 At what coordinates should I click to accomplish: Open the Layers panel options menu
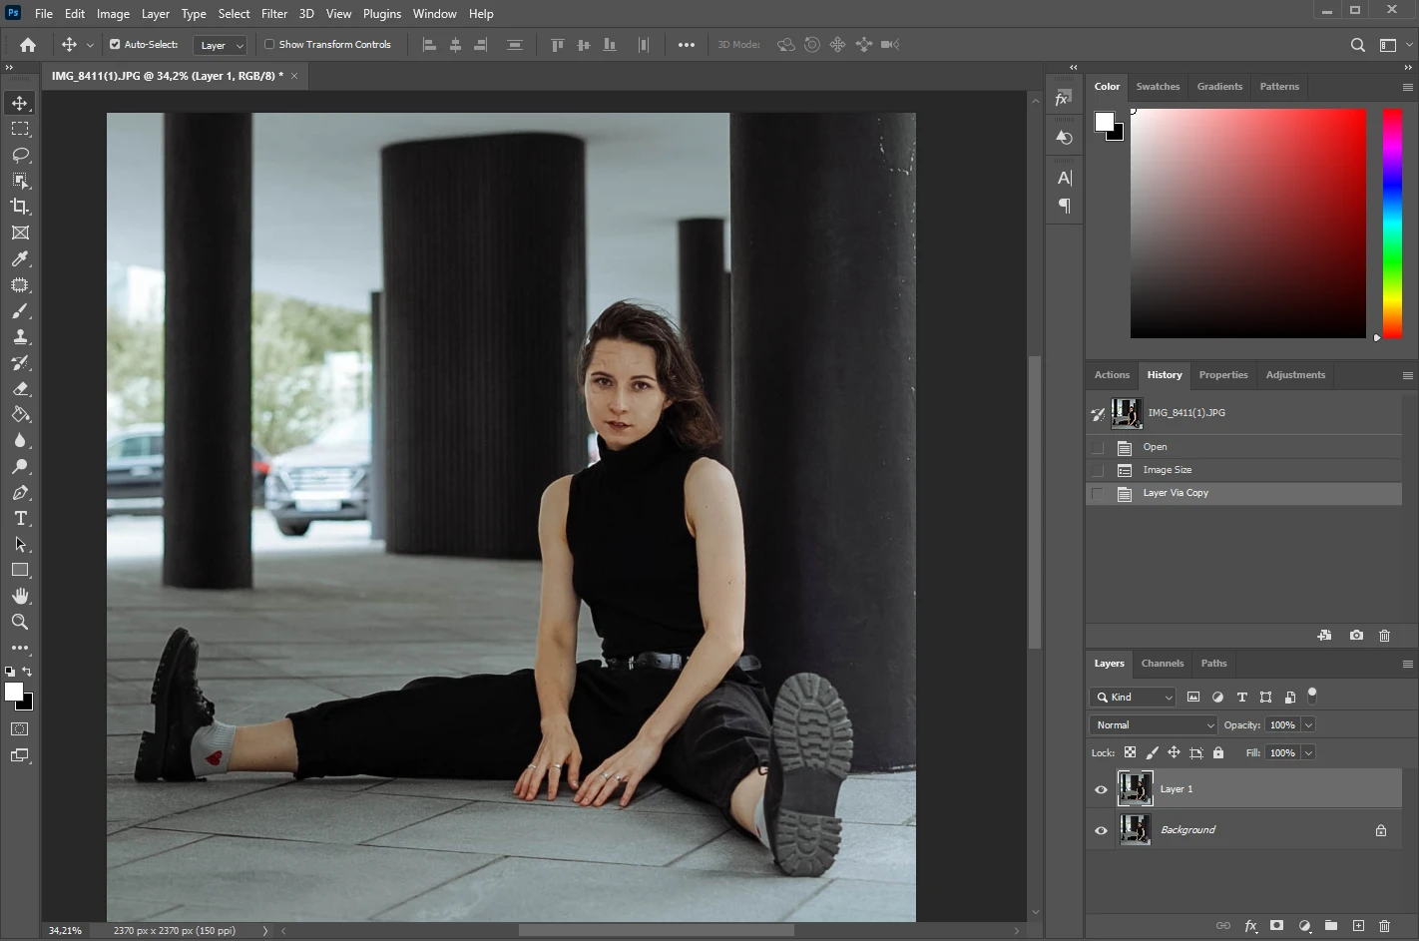[1407, 664]
